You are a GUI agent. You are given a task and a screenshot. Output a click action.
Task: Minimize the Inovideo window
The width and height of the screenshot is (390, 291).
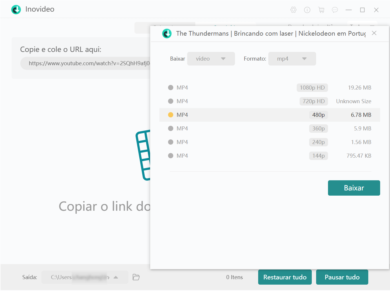click(349, 10)
